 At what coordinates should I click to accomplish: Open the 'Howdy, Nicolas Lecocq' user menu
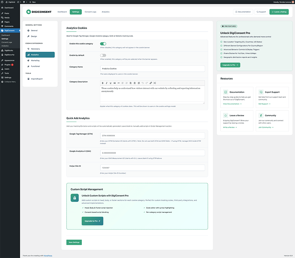click(x=281, y=2)
